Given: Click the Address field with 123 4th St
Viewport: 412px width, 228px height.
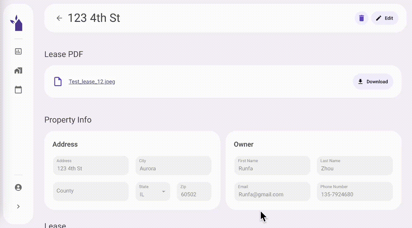Looking at the screenshot, I should click(x=91, y=165).
